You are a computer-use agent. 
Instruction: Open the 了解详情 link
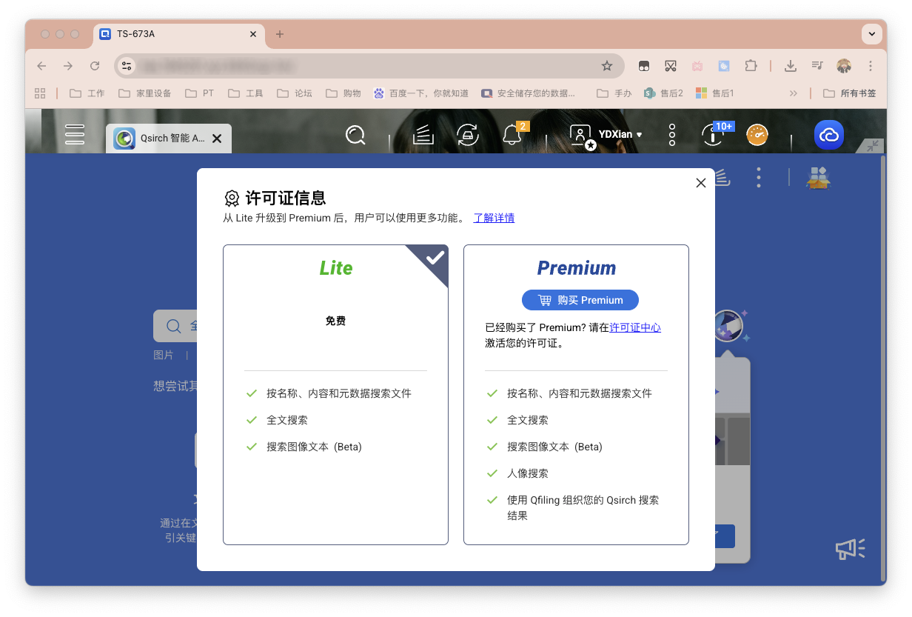tap(494, 218)
